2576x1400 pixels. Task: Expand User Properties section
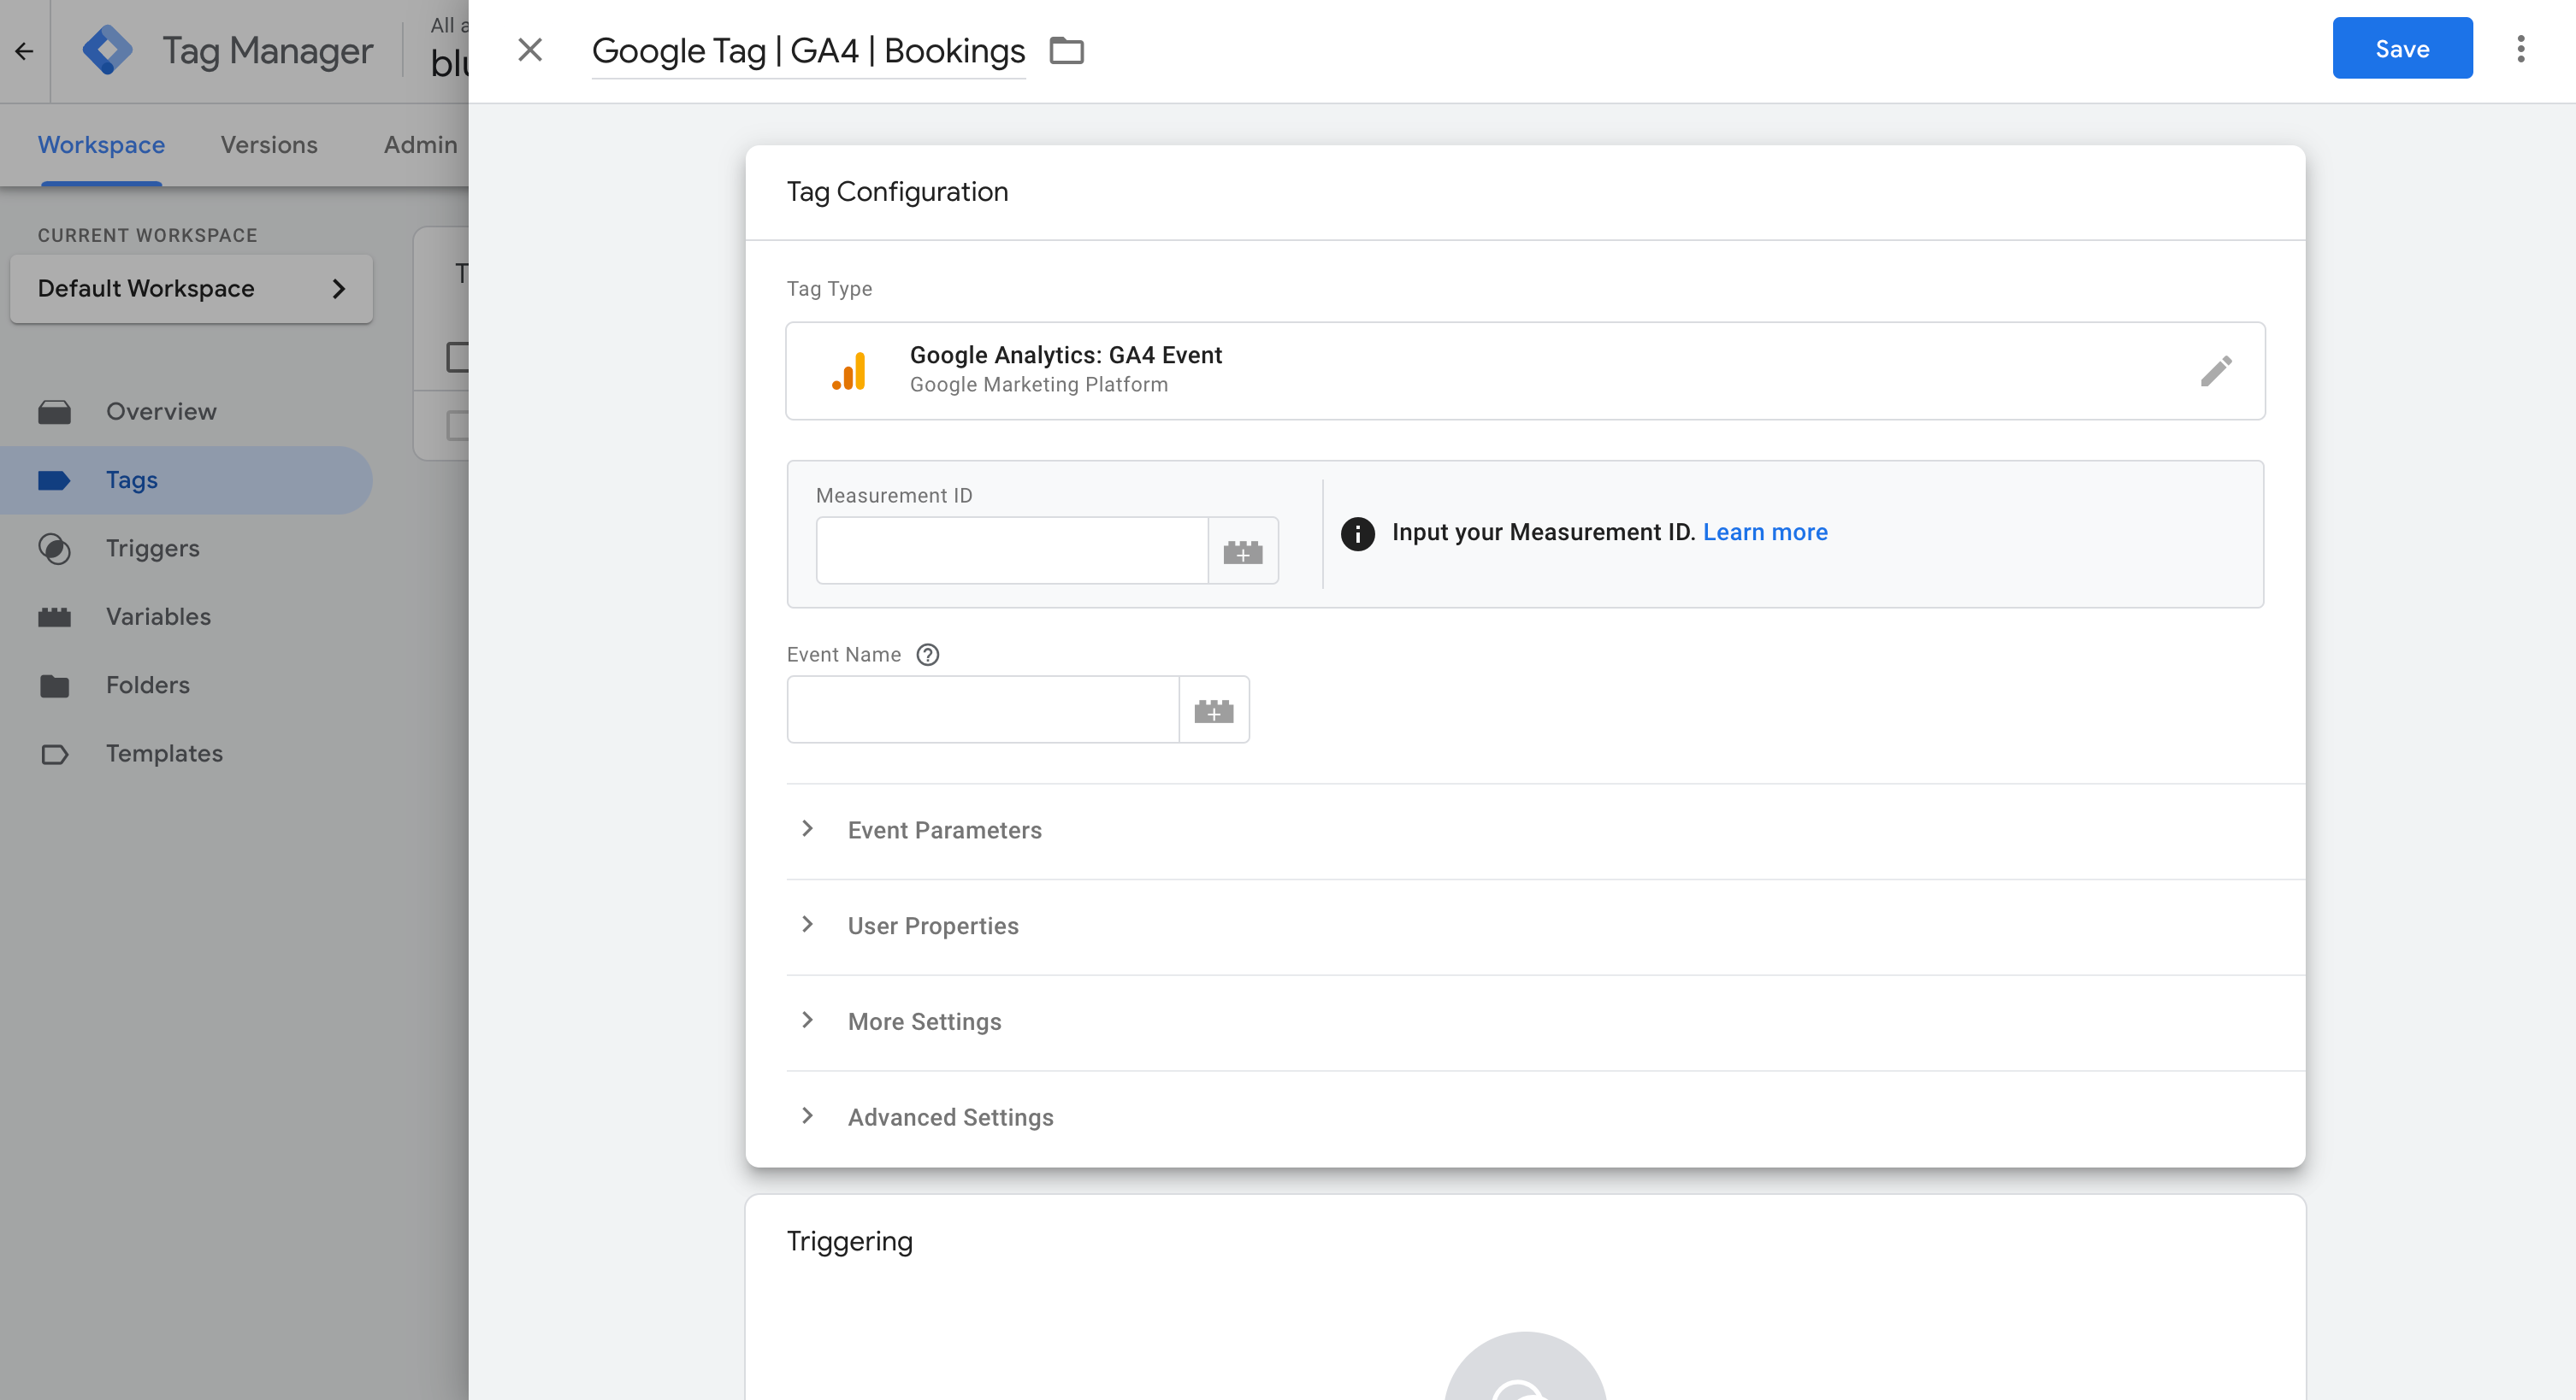[1545, 926]
